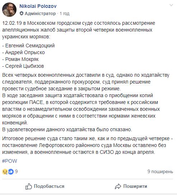Viewport: 177px width, 195px height.
Task: Open the Nikolai Polozov name link
Action: coord(38,6)
